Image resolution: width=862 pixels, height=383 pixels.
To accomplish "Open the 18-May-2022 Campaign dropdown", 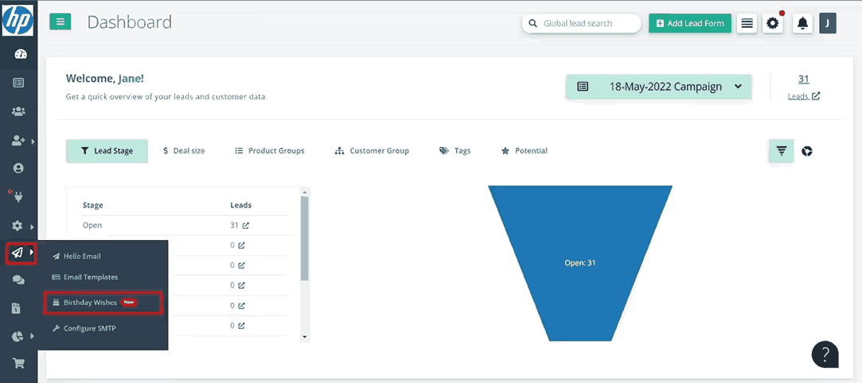I will [658, 87].
